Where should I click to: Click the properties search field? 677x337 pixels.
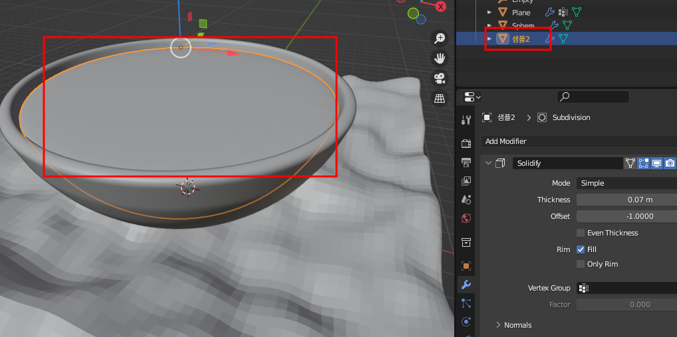tap(593, 97)
